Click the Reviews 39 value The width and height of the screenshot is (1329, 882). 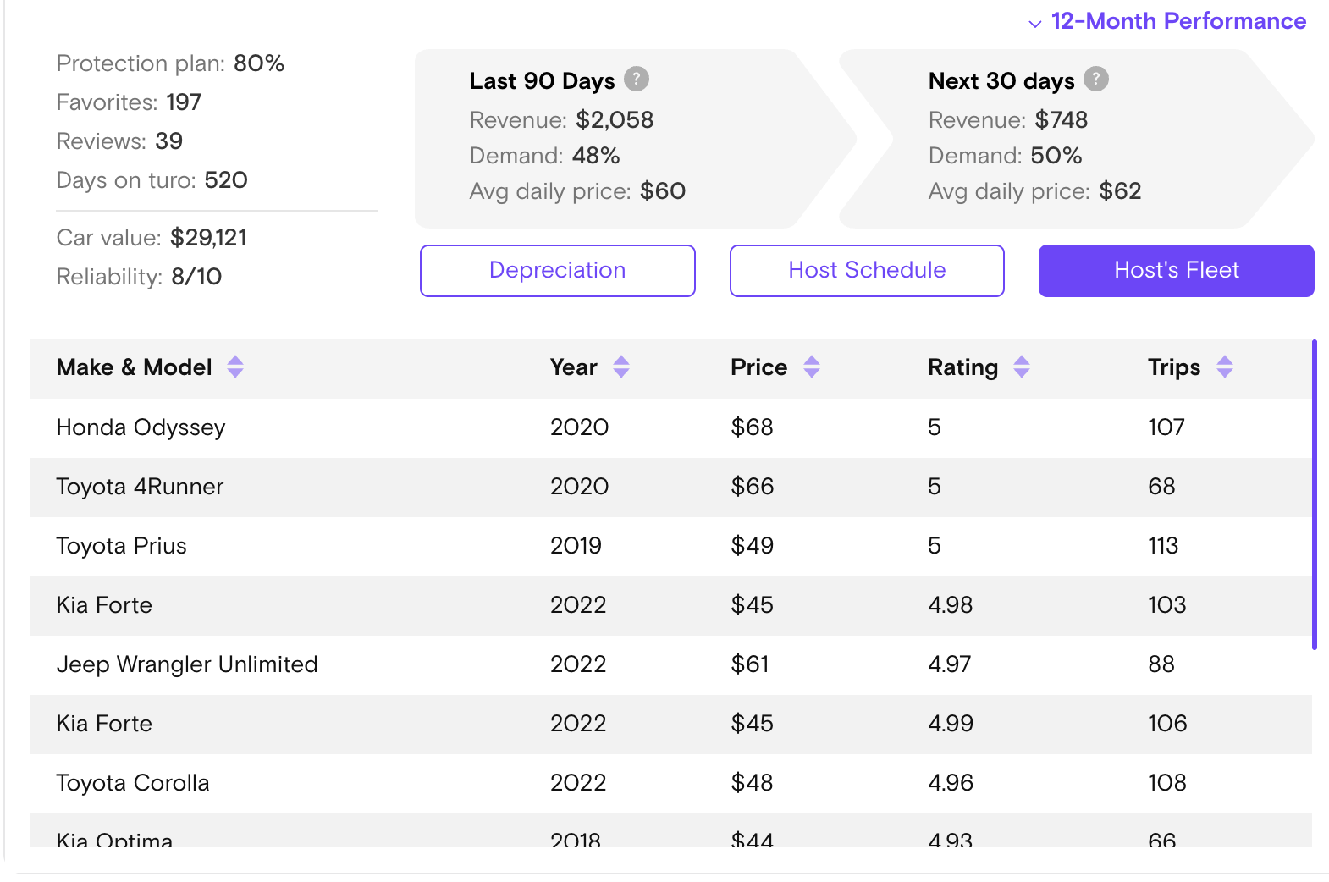point(169,141)
